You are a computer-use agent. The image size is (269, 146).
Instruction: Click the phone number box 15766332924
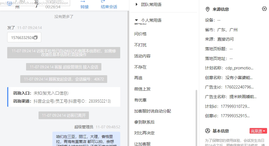coord(24,37)
